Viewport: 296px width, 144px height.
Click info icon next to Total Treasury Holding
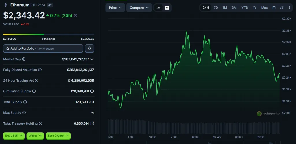coord(40,123)
